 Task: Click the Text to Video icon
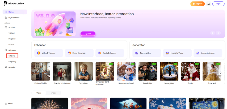pyautogui.click(x=137, y=53)
